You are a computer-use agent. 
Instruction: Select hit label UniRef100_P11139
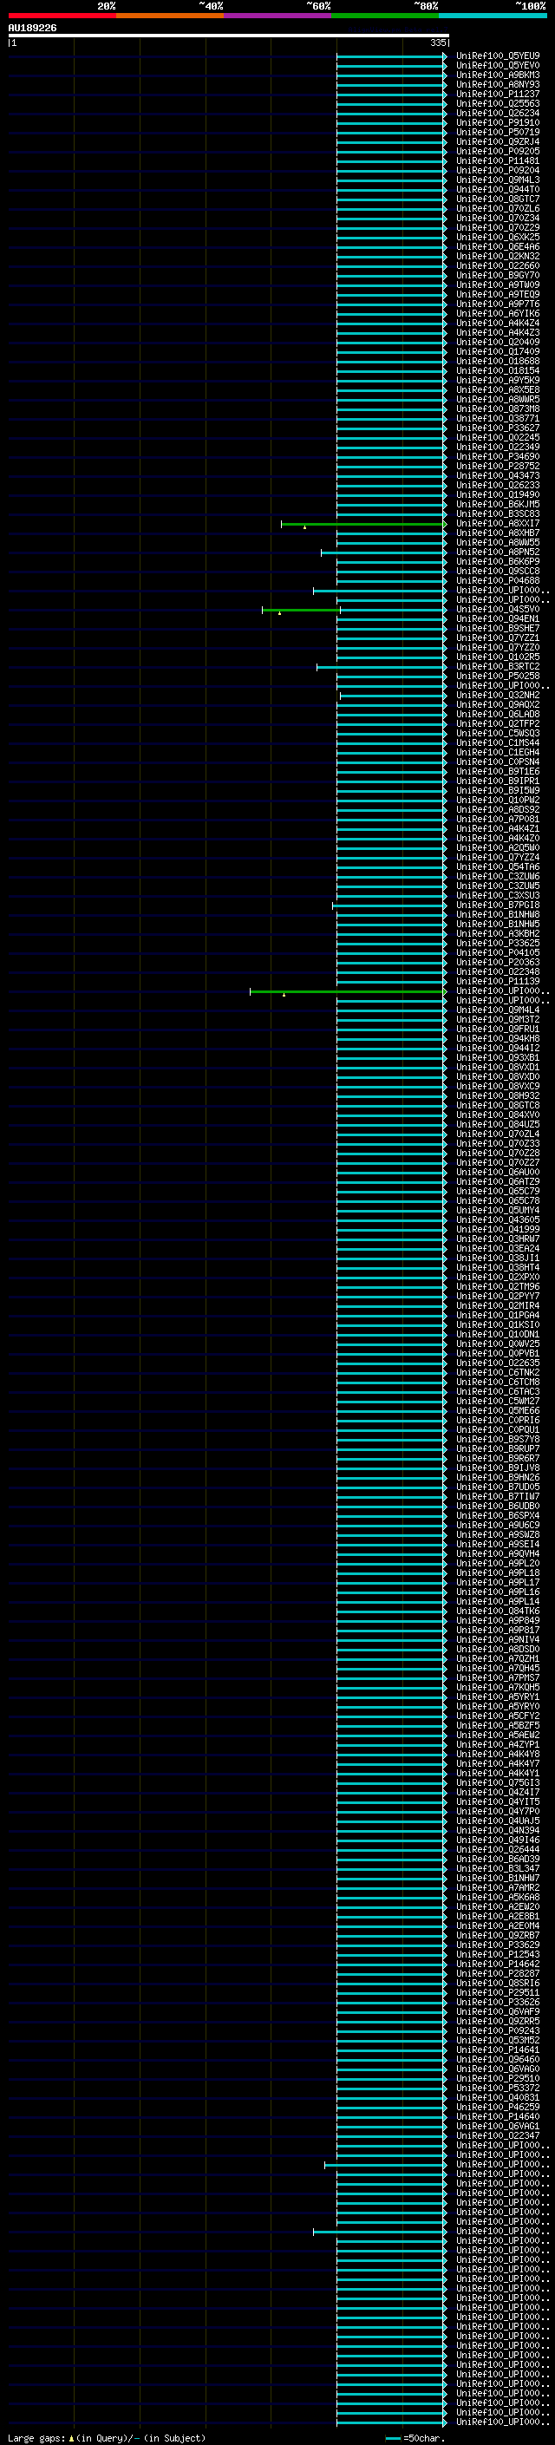498,982
